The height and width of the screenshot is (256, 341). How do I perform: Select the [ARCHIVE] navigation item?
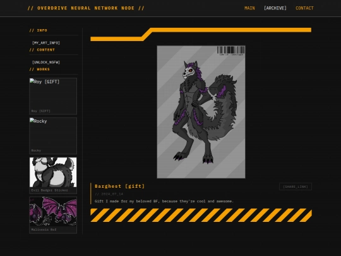[275, 8]
